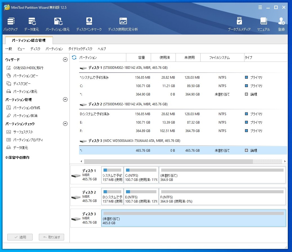Collapse the パーティション管理 section

pos(65,99)
